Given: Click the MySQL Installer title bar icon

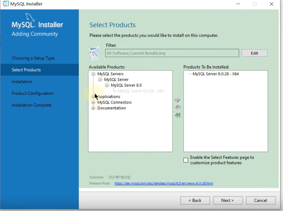Looking at the screenshot, I should [x=5, y=4].
